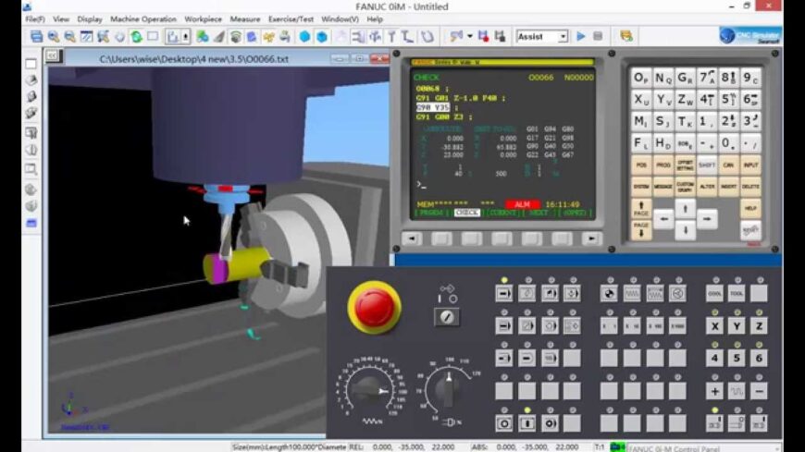
Task: Open the Exercise/Test menu
Action: pyautogui.click(x=291, y=19)
